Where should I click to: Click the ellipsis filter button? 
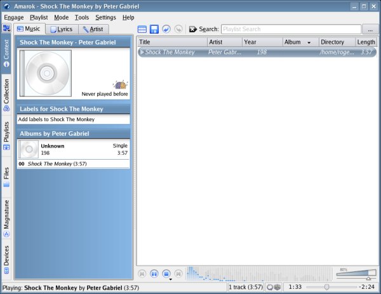[370, 29]
